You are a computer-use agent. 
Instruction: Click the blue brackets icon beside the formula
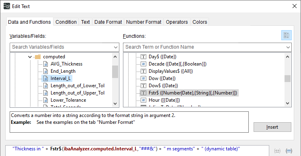(x=289, y=151)
